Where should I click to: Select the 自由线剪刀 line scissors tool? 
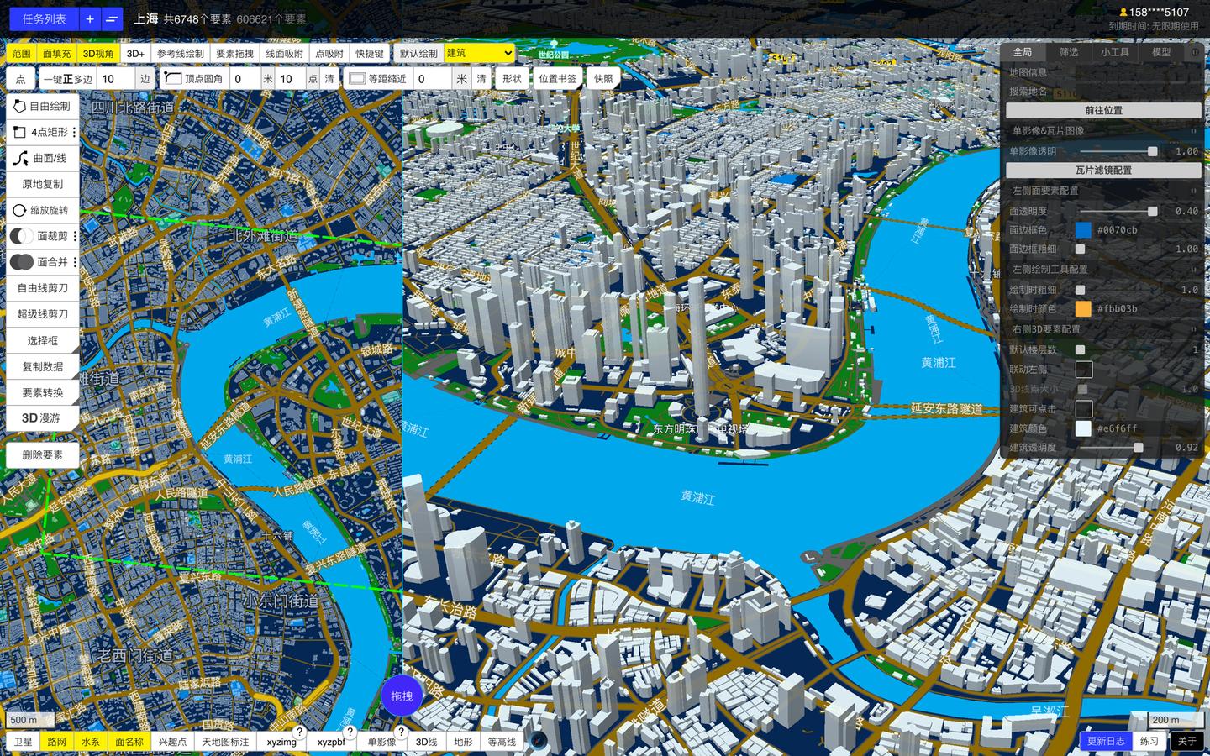[x=42, y=287]
